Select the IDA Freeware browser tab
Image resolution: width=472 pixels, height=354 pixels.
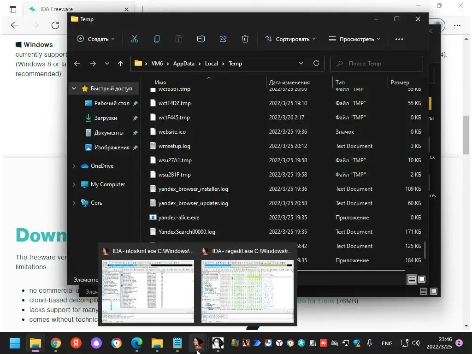[79, 9]
